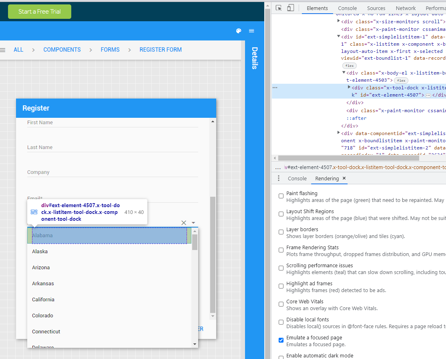Expand the x-tool-dock div node
The image size is (446, 359).
(x=349, y=87)
